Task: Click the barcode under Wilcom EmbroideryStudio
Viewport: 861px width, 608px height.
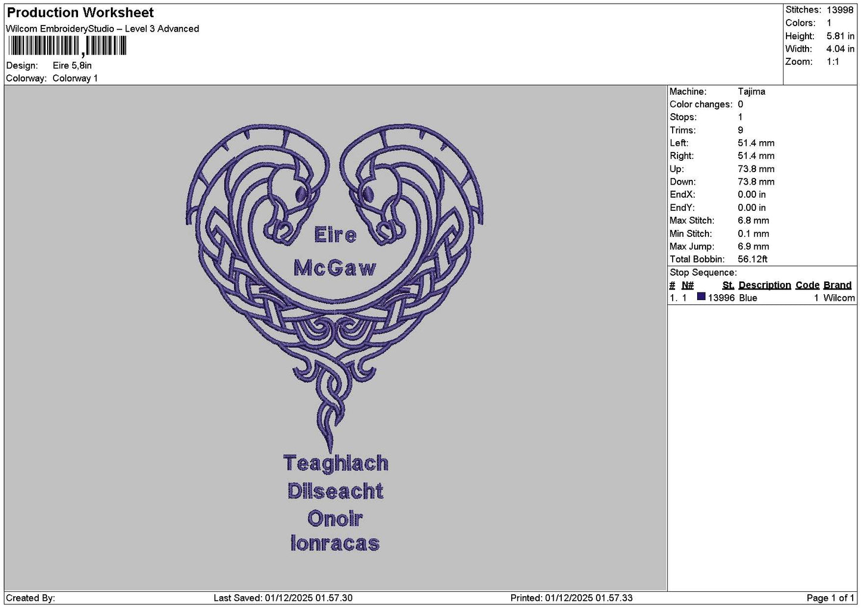Action: (x=67, y=46)
